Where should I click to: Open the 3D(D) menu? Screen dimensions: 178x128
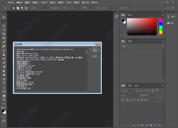coord(69,2)
